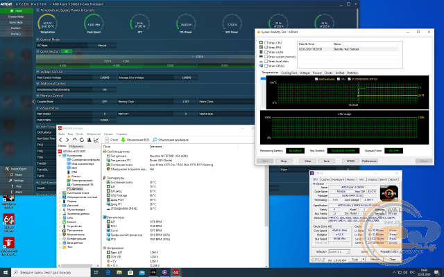Click the AIDA64 refresh icon

click(x=82, y=140)
